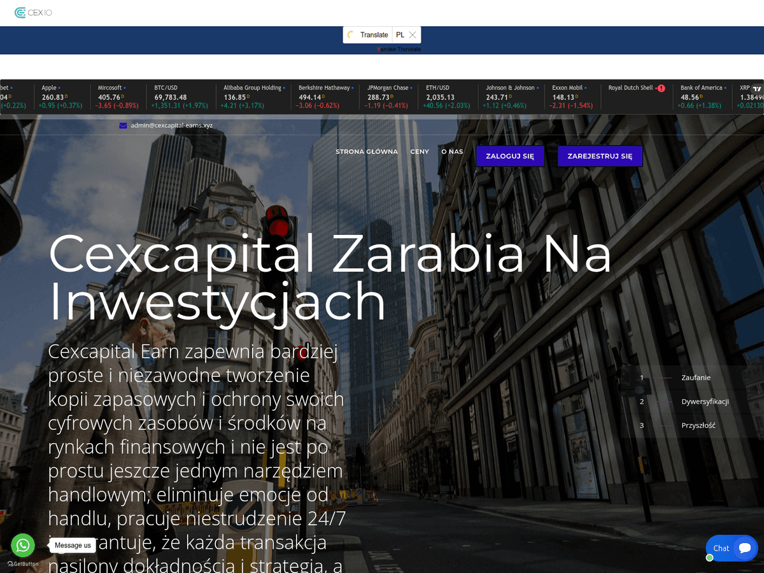Open the O Nas menu item
The height and width of the screenshot is (573, 764).
(452, 152)
